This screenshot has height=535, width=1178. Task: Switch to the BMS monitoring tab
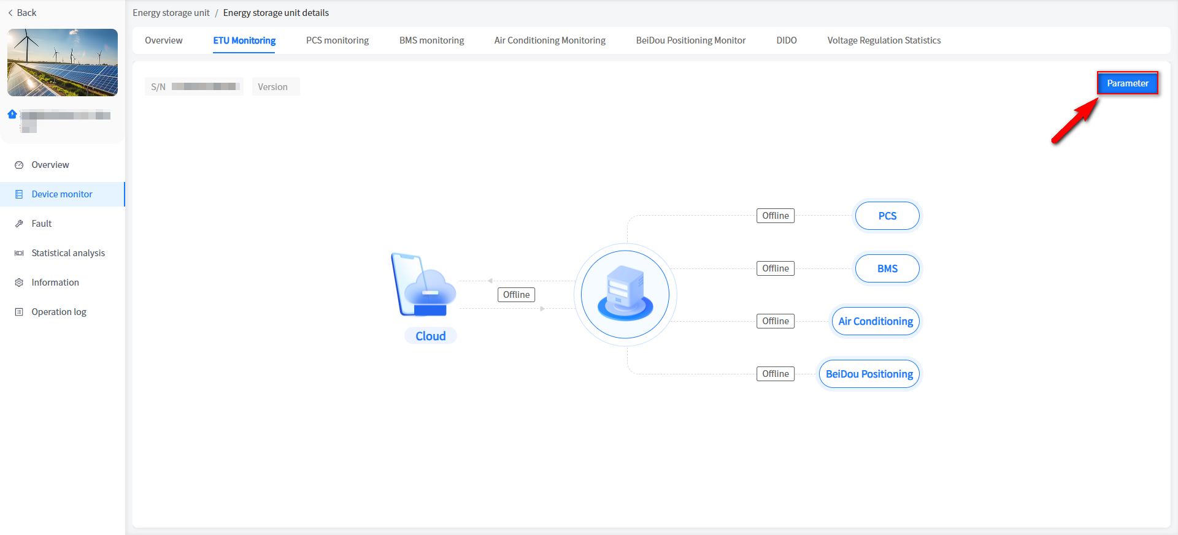[431, 40]
